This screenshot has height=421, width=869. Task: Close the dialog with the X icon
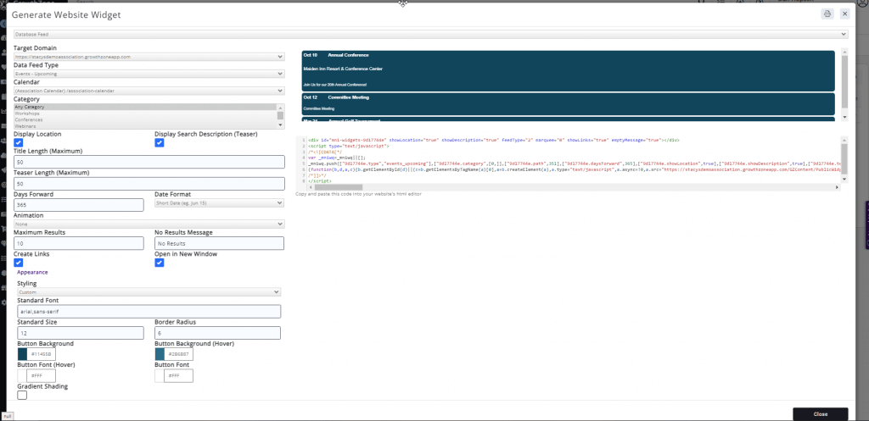tap(844, 14)
